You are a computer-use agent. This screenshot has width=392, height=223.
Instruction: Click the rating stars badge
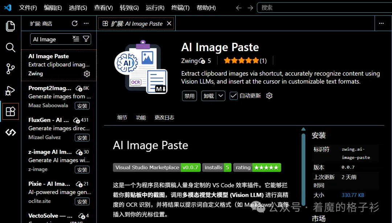pos(257,168)
